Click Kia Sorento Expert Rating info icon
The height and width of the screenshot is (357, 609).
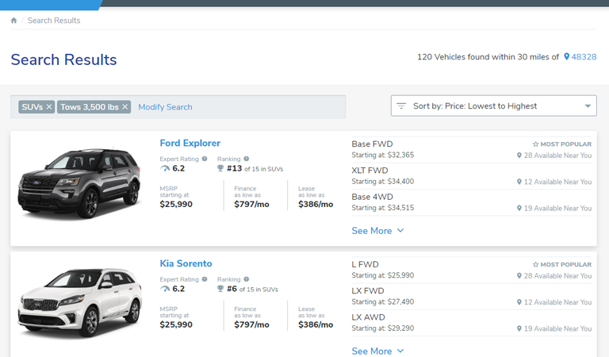(205, 279)
